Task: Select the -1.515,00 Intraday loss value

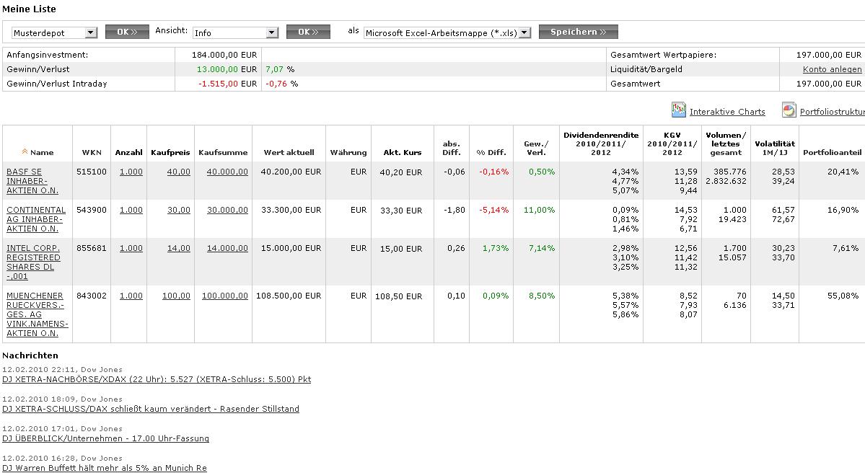Action: (218, 84)
